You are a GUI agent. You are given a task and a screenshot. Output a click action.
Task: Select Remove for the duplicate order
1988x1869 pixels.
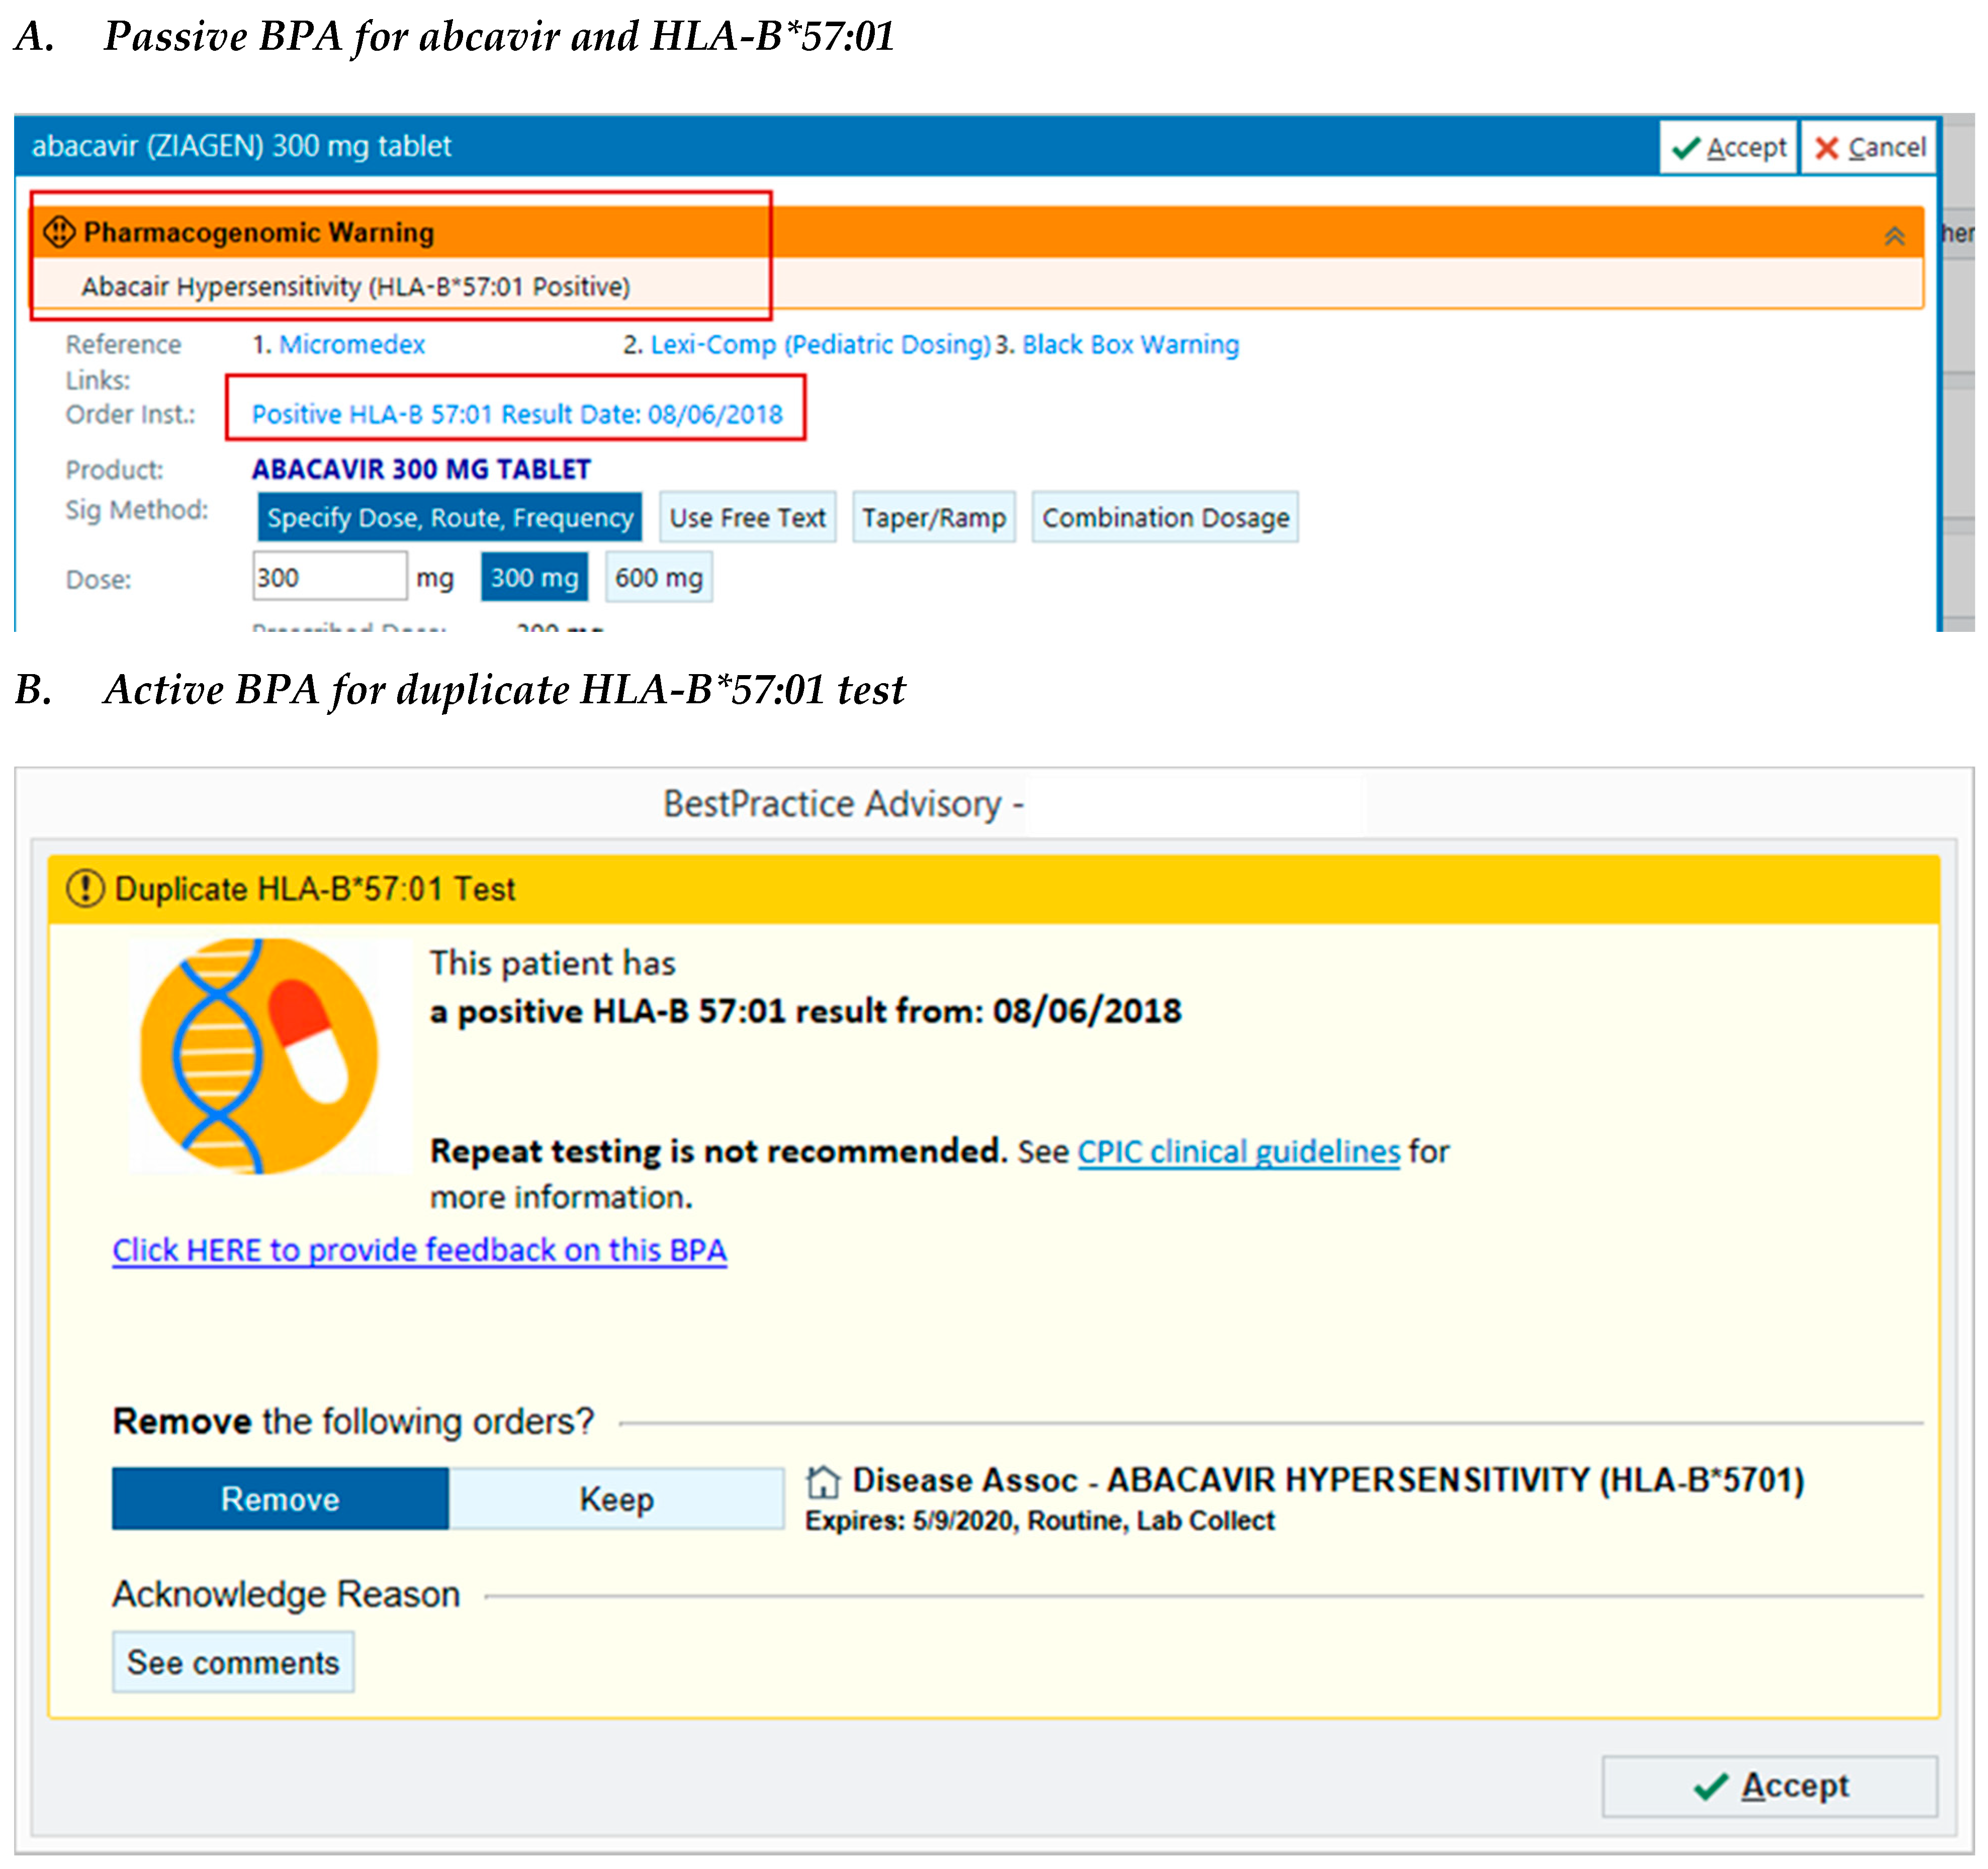click(280, 1499)
